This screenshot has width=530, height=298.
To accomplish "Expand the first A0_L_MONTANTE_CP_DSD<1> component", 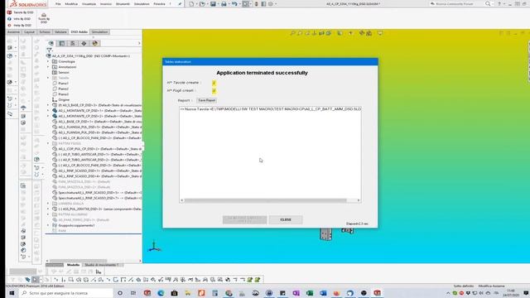I will 48,111.
